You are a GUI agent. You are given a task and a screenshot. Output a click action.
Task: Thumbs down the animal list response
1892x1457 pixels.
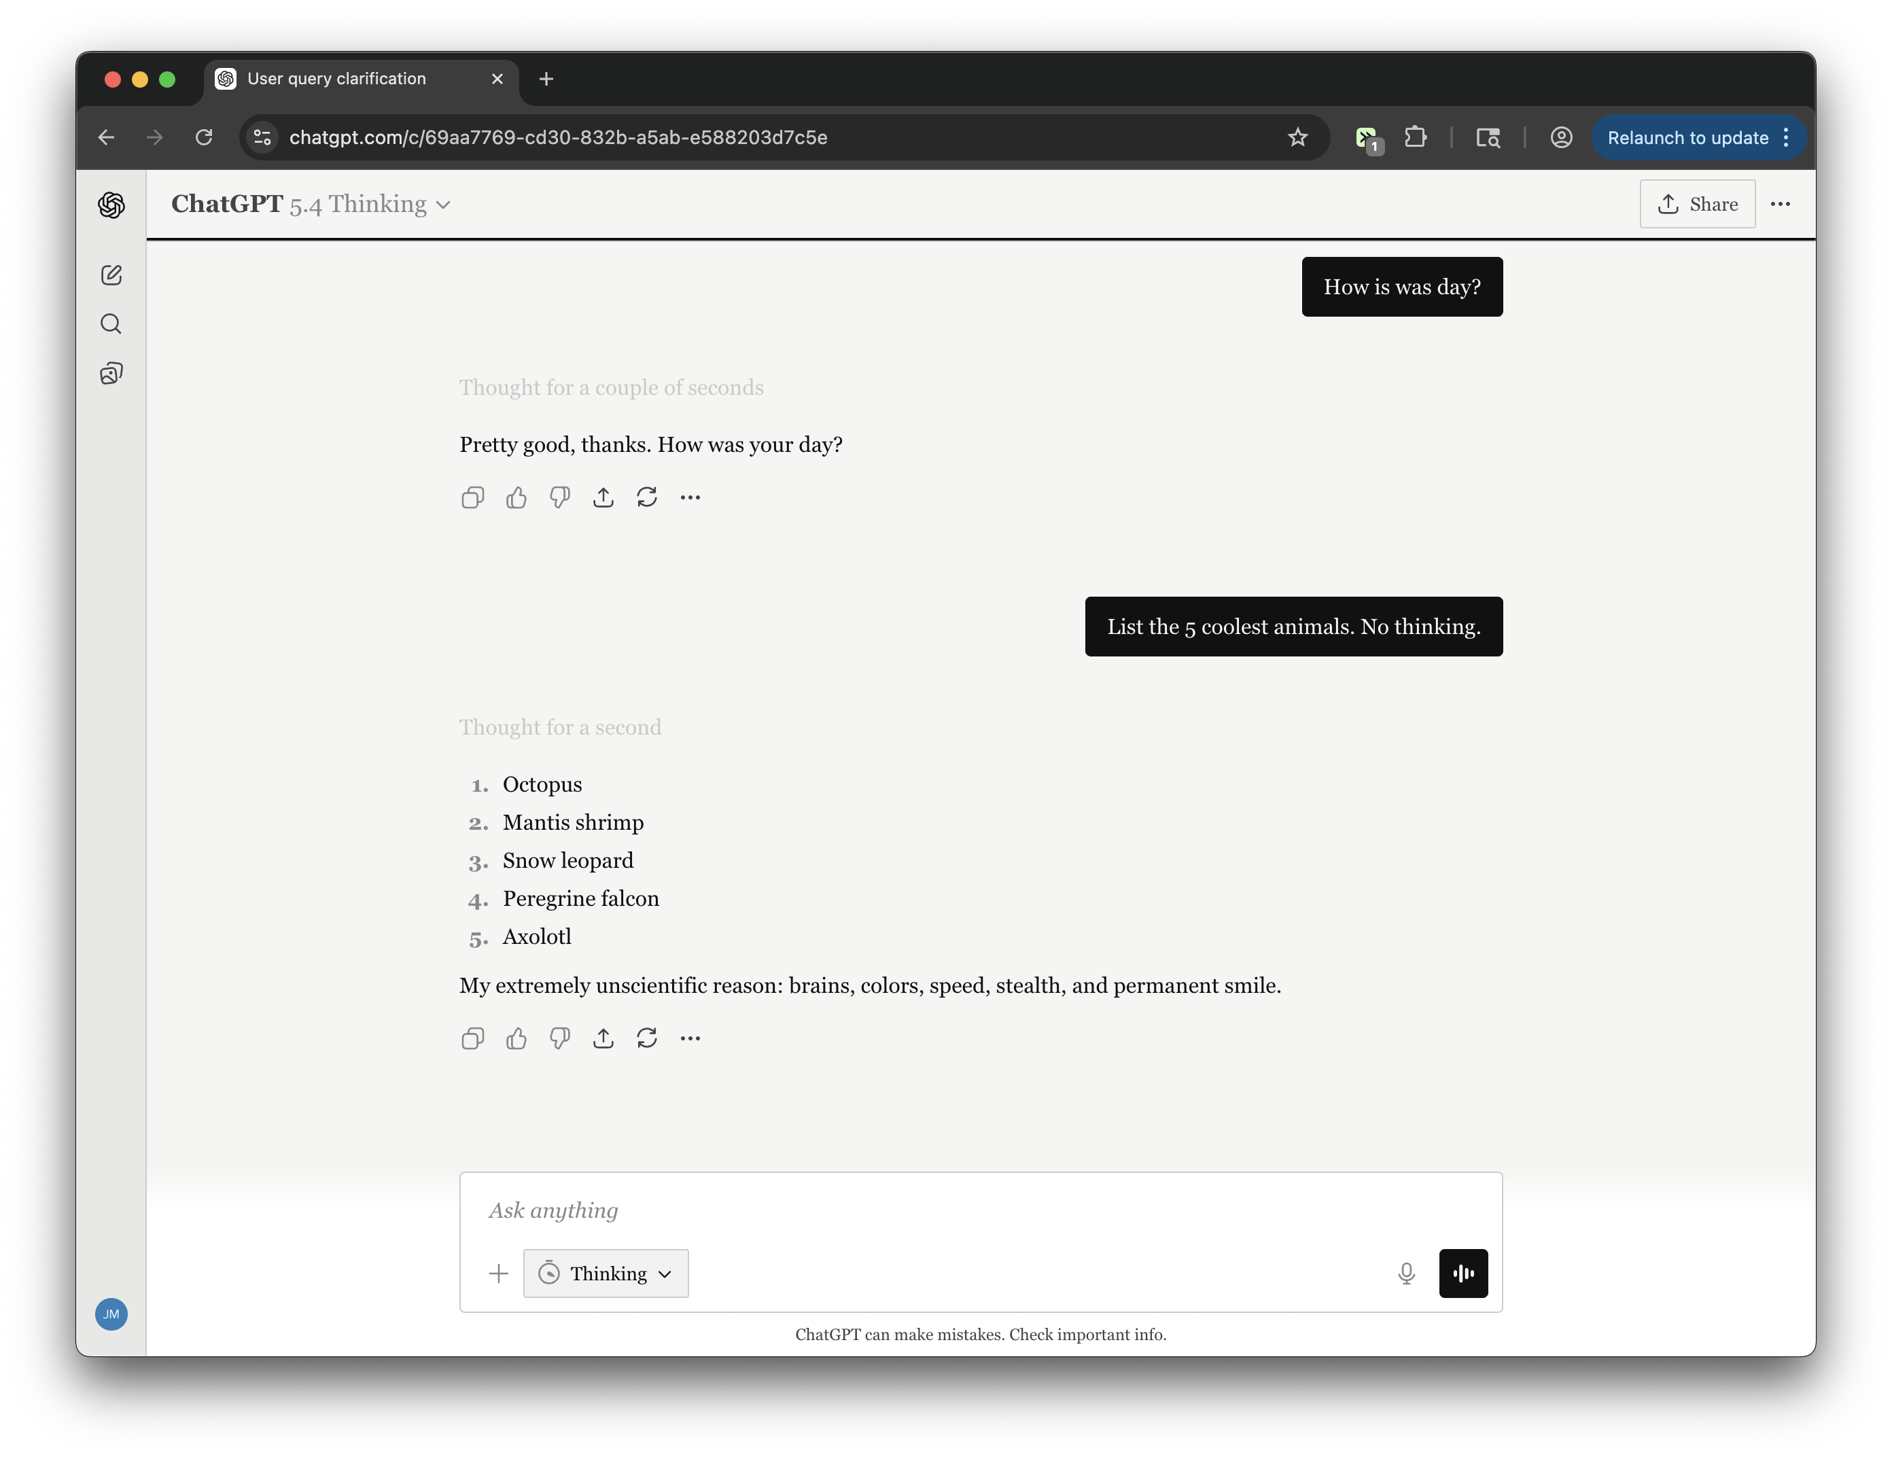[559, 1038]
